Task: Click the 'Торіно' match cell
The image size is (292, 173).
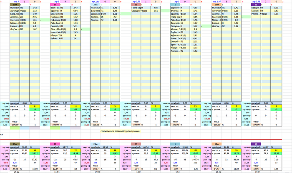Action: click(175, 32)
